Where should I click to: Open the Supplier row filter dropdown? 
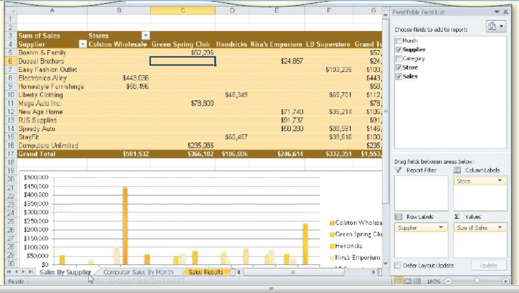tap(82, 44)
